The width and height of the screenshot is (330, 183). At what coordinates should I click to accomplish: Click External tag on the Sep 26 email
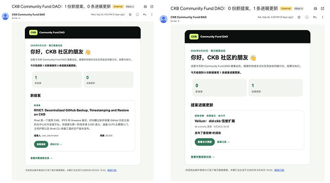(286, 9)
